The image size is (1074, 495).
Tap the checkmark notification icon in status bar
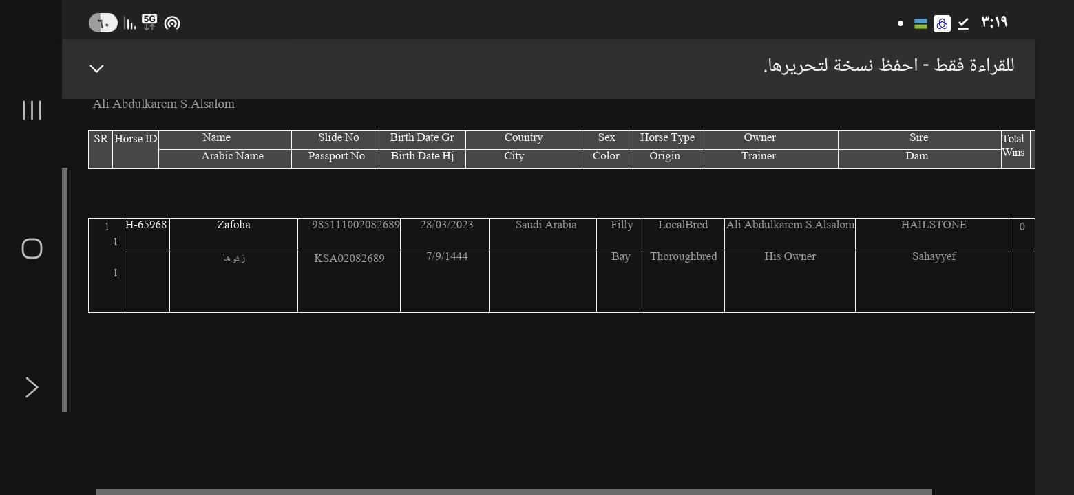[x=963, y=23]
